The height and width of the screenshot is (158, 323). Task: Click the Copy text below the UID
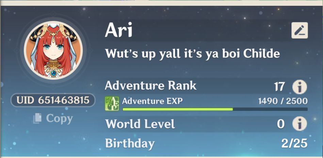point(59,119)
